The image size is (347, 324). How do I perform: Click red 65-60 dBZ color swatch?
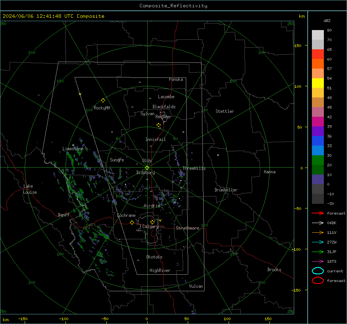pyautogui.click(x=318, y=54)
